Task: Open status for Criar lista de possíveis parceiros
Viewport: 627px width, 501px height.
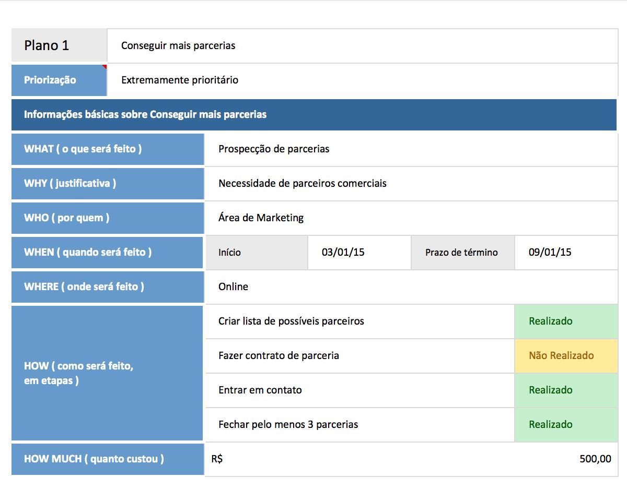Action: pyautogui.click(x=566, y=321)
